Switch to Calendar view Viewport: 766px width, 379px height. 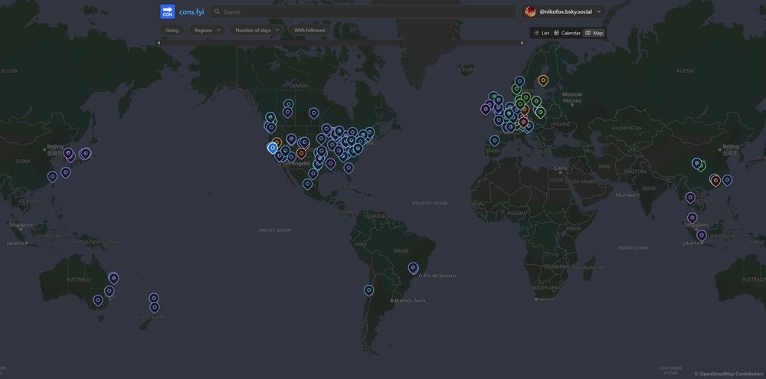pos(567,33)
